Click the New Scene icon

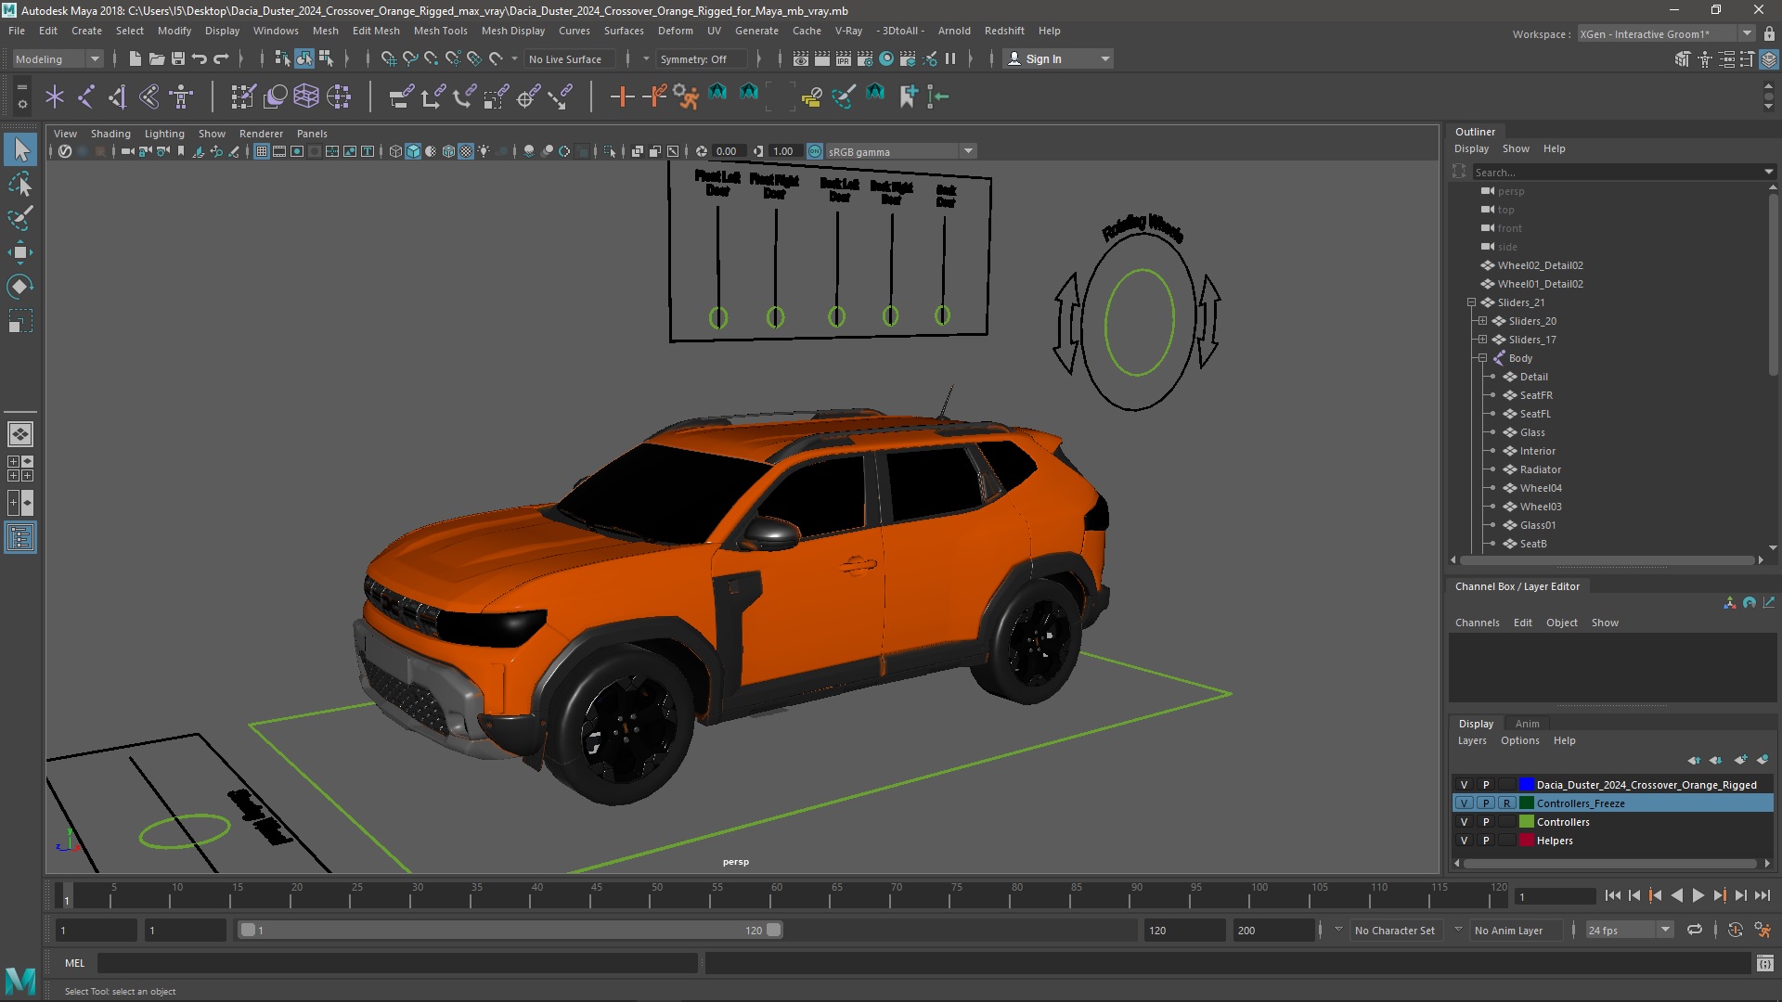[136, 58]
